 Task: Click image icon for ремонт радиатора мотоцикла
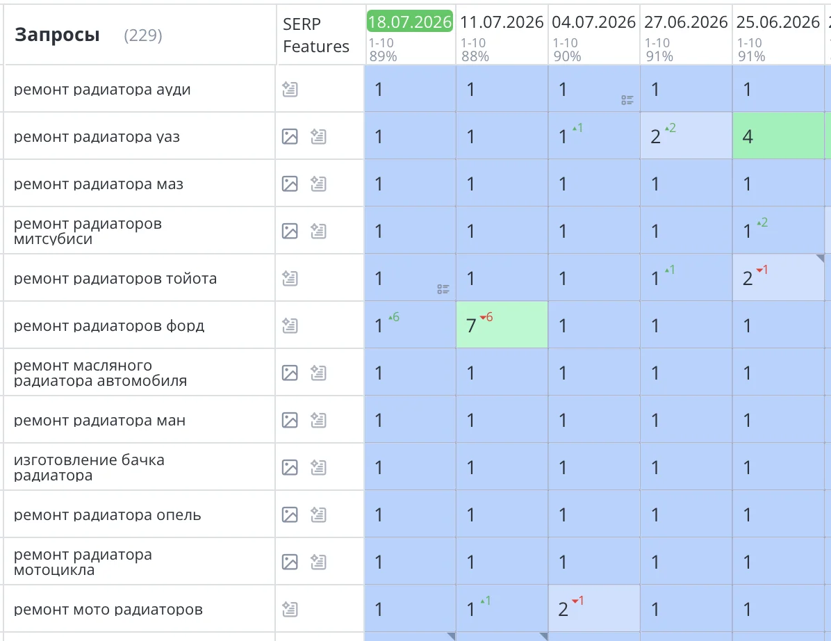coord(290,562)
